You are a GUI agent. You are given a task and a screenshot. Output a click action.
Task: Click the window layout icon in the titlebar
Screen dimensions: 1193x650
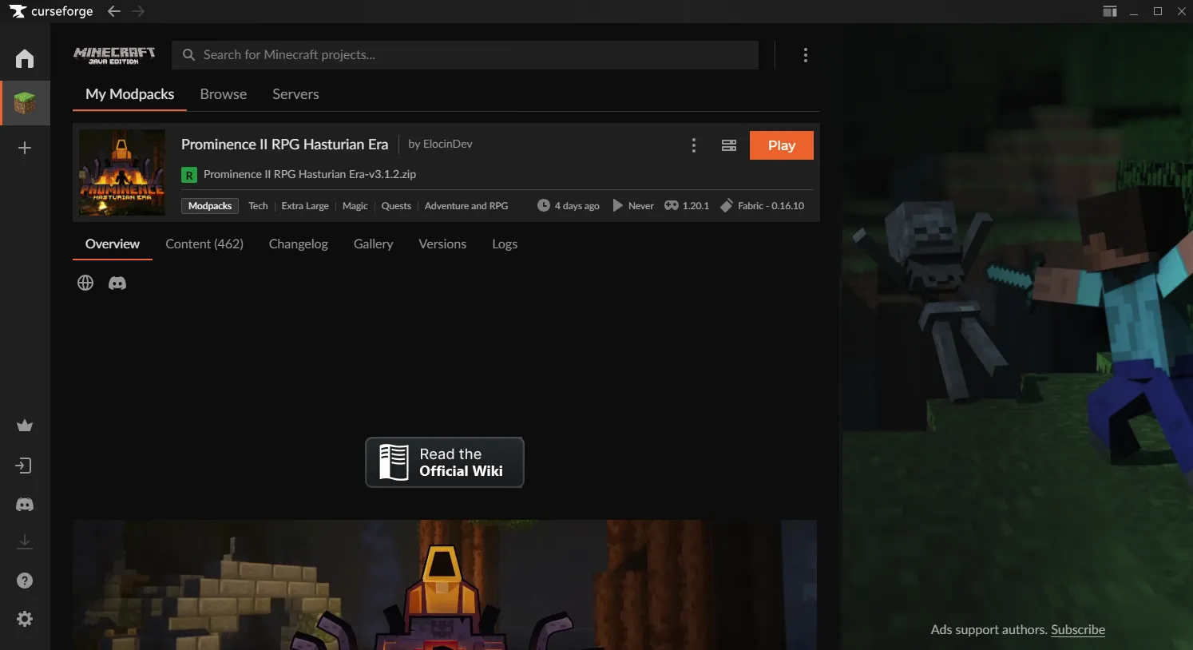click(1109, 11)
